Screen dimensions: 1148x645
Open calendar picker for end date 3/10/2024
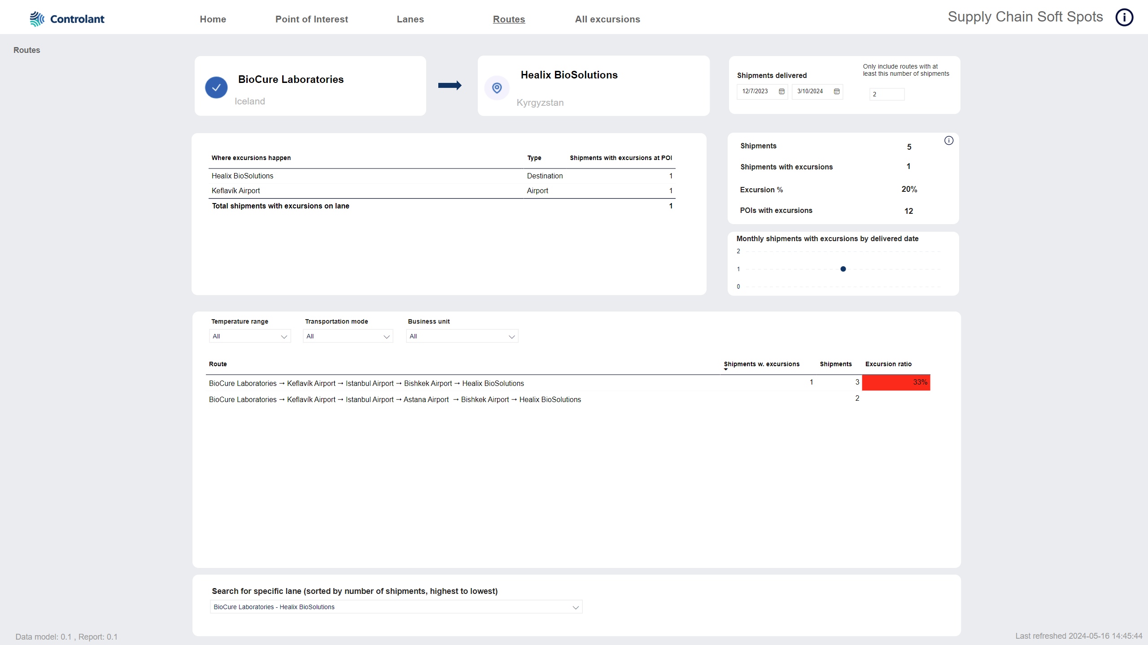point(837,91)
